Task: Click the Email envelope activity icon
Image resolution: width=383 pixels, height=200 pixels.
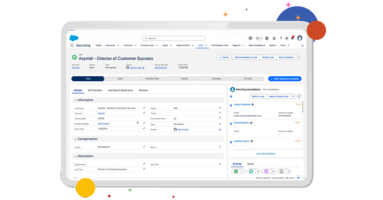Action: pyautogui.click(x=281, y=171)
